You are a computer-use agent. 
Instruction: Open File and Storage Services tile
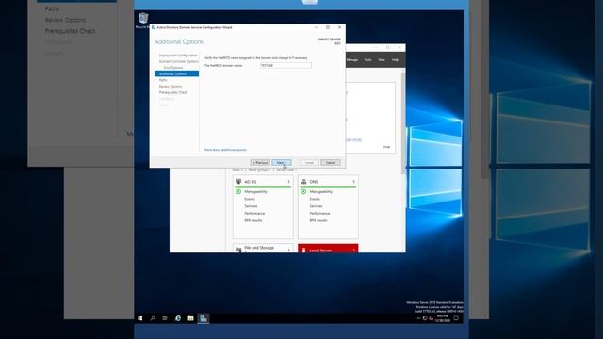tap(263, 248)
